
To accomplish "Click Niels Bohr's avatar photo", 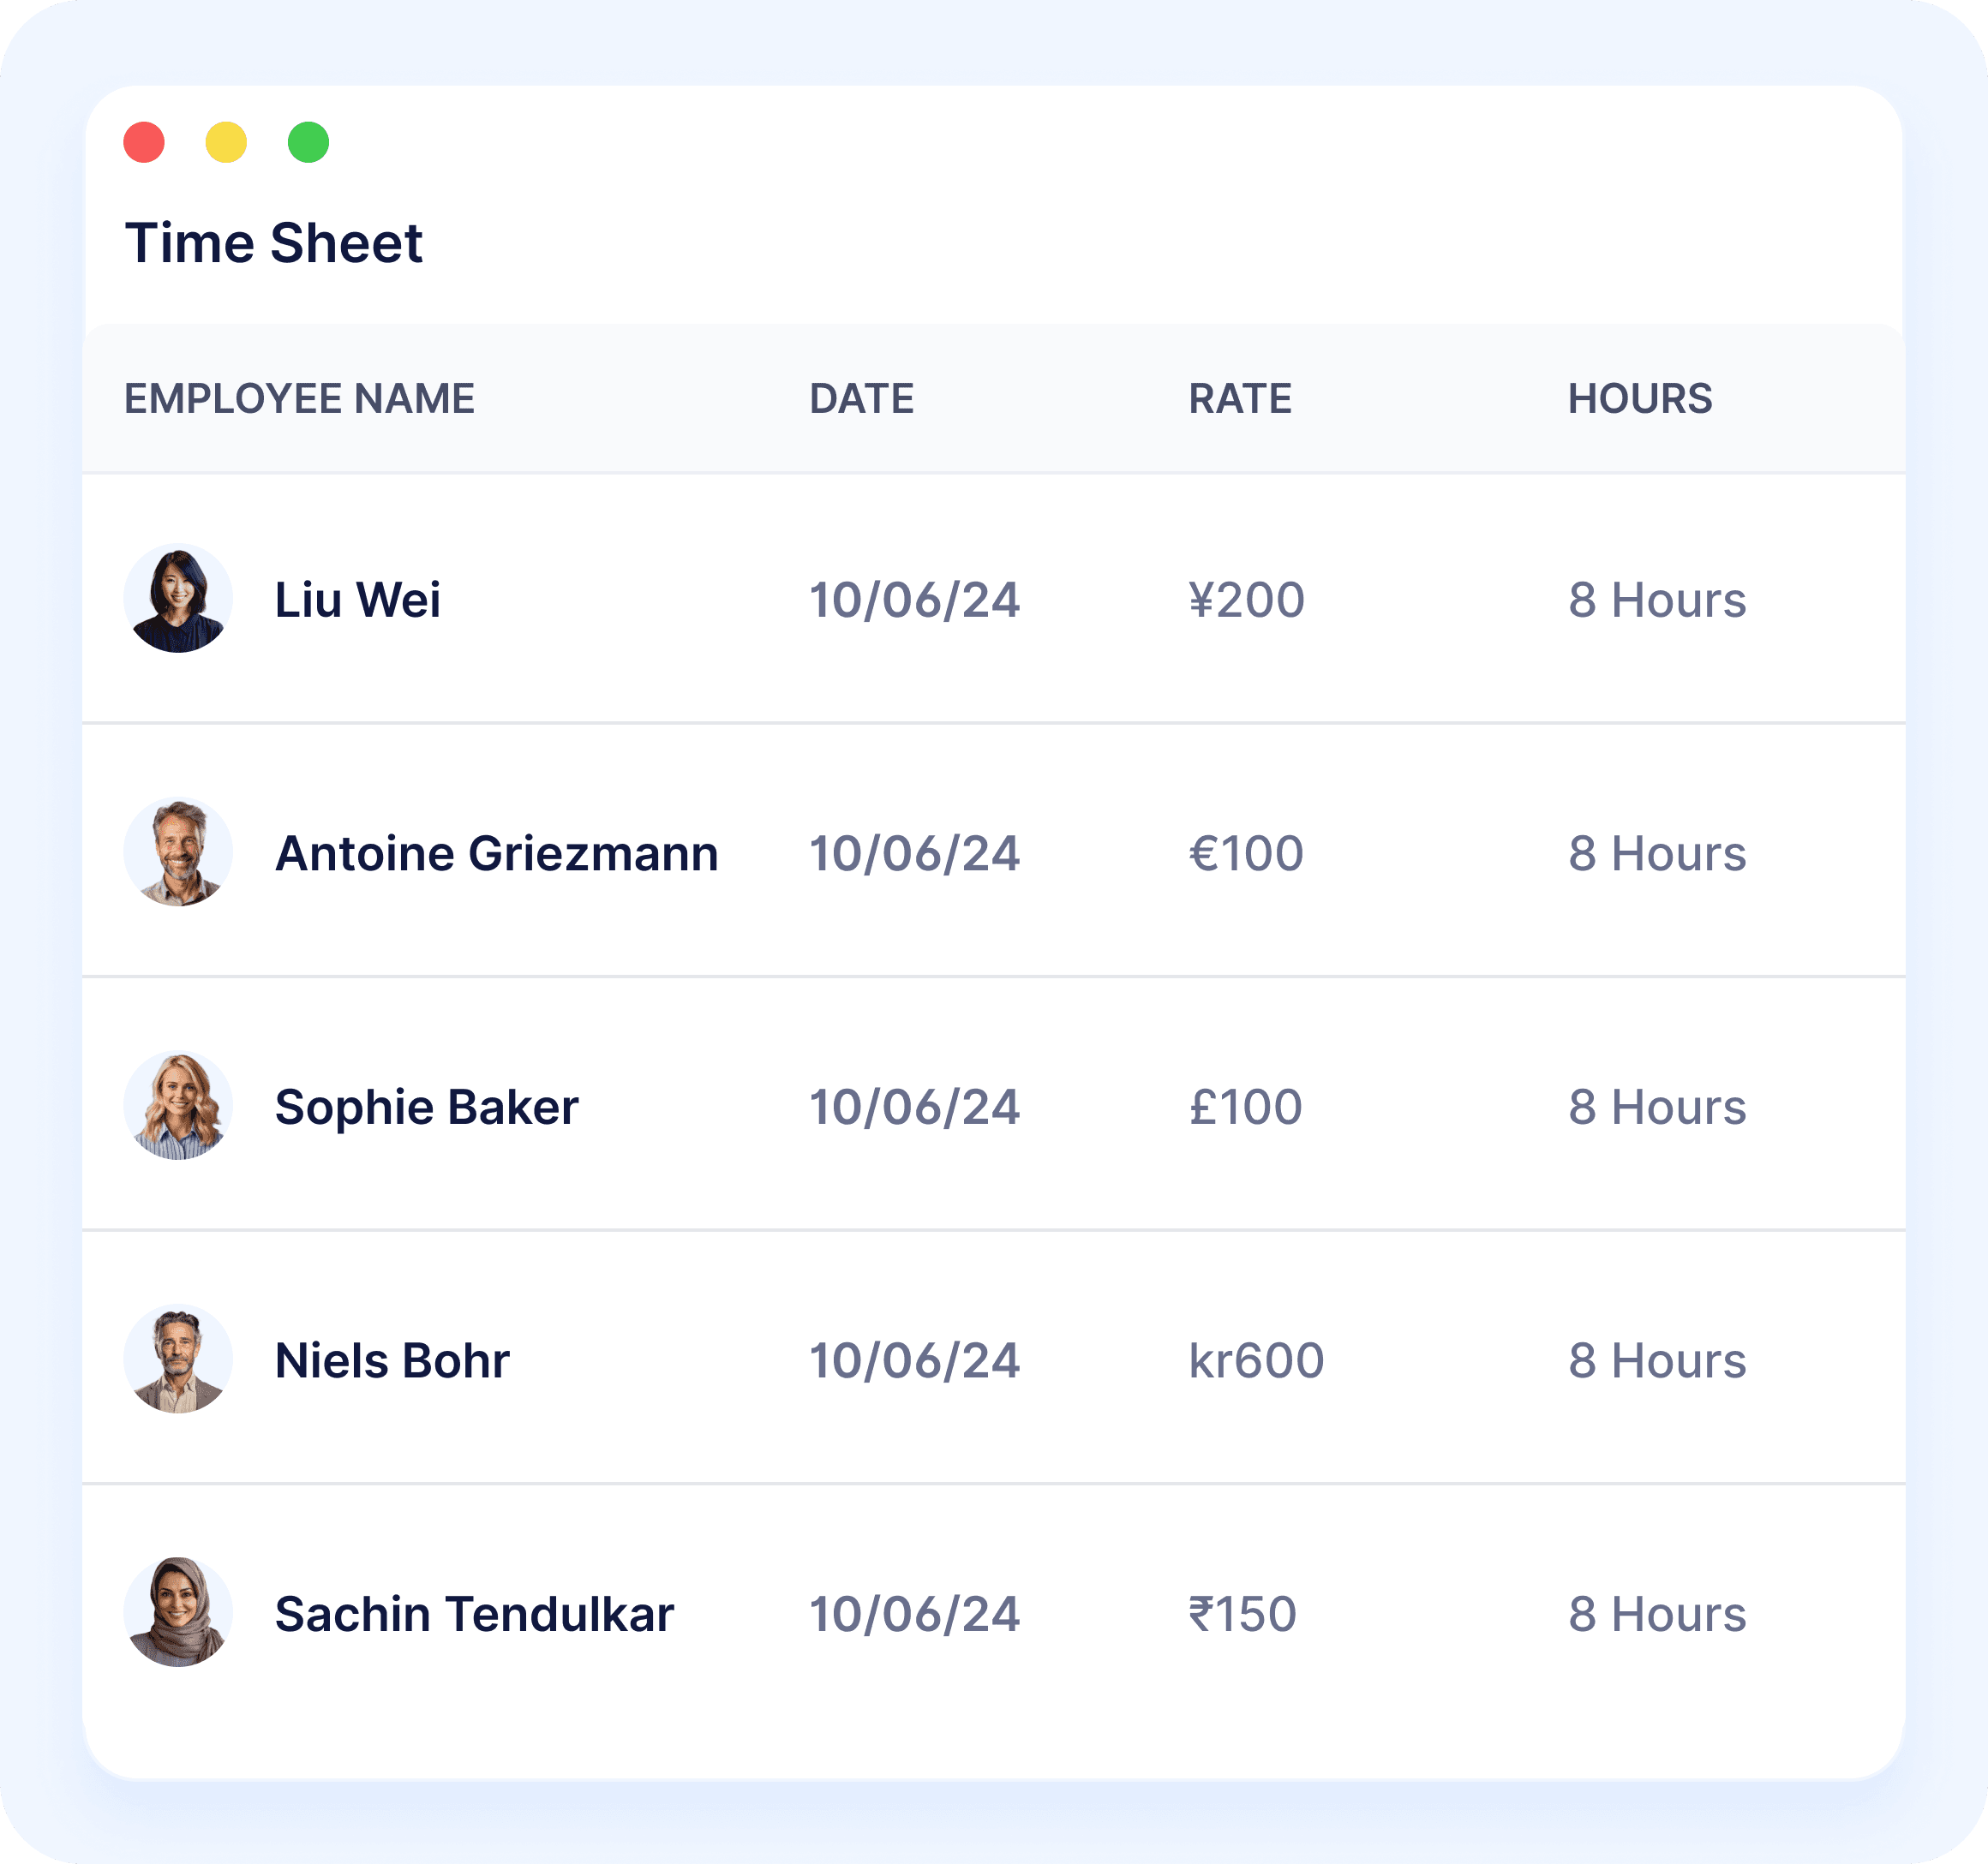I will [x=178, y=1359].
